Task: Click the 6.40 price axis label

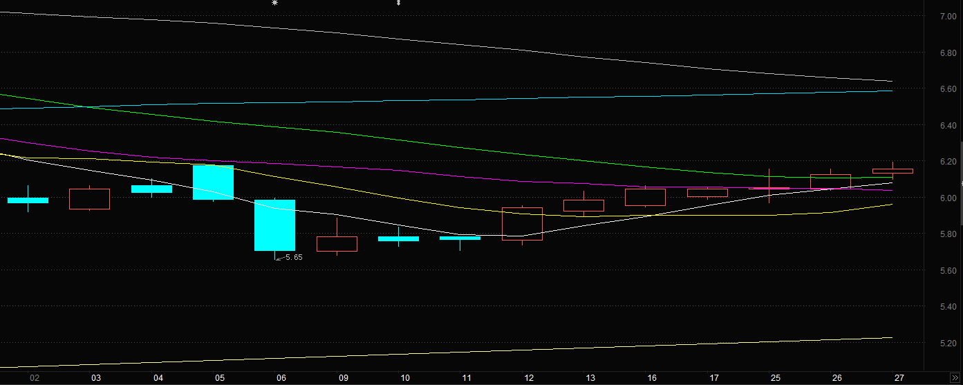Action: [x=947, y=125]
